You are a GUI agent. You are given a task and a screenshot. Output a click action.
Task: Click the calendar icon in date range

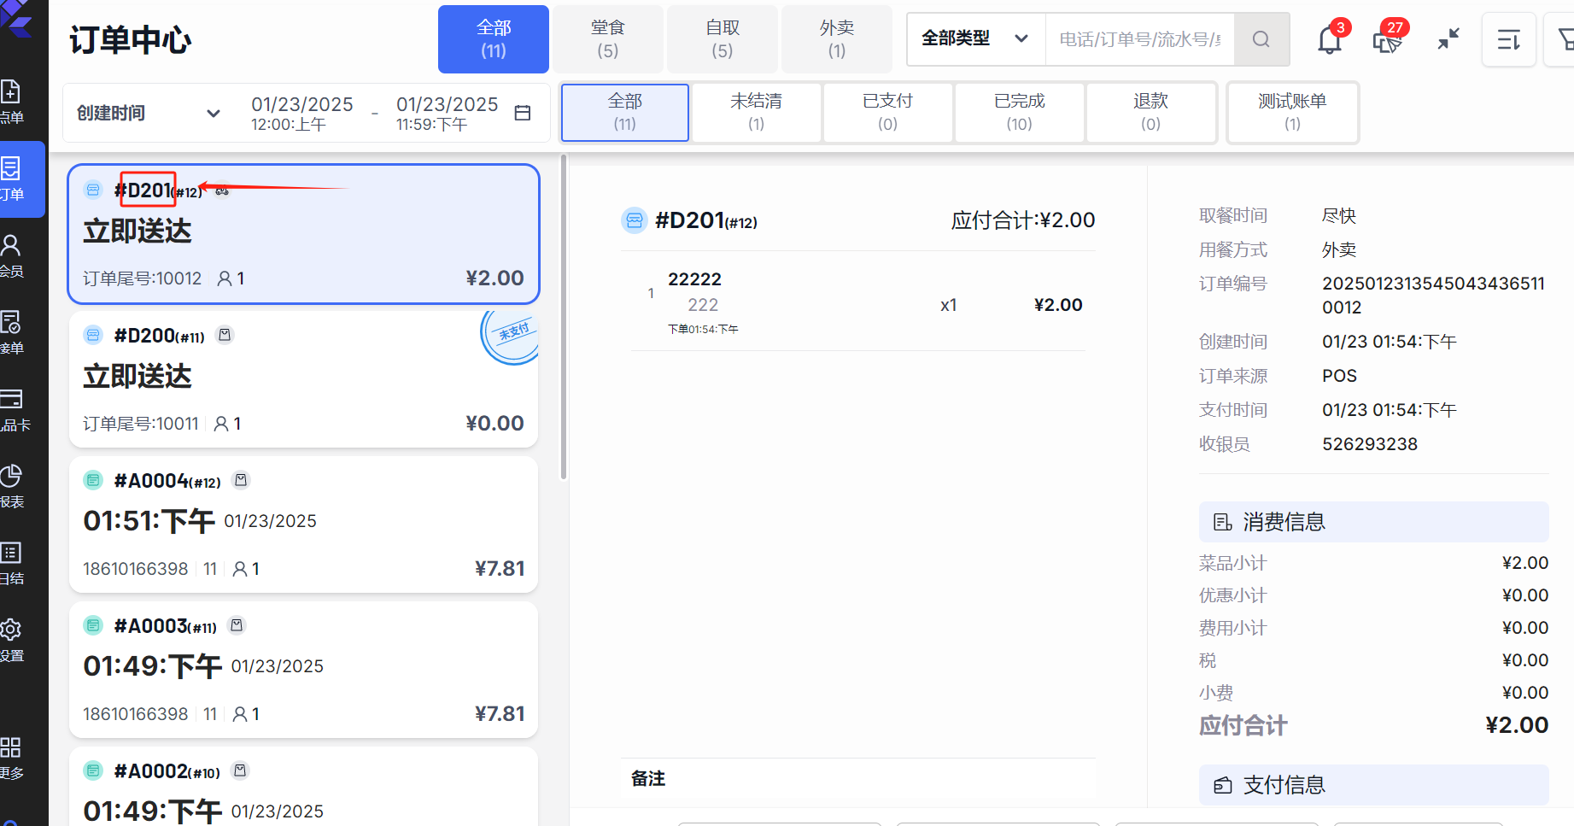pos(524,113)
